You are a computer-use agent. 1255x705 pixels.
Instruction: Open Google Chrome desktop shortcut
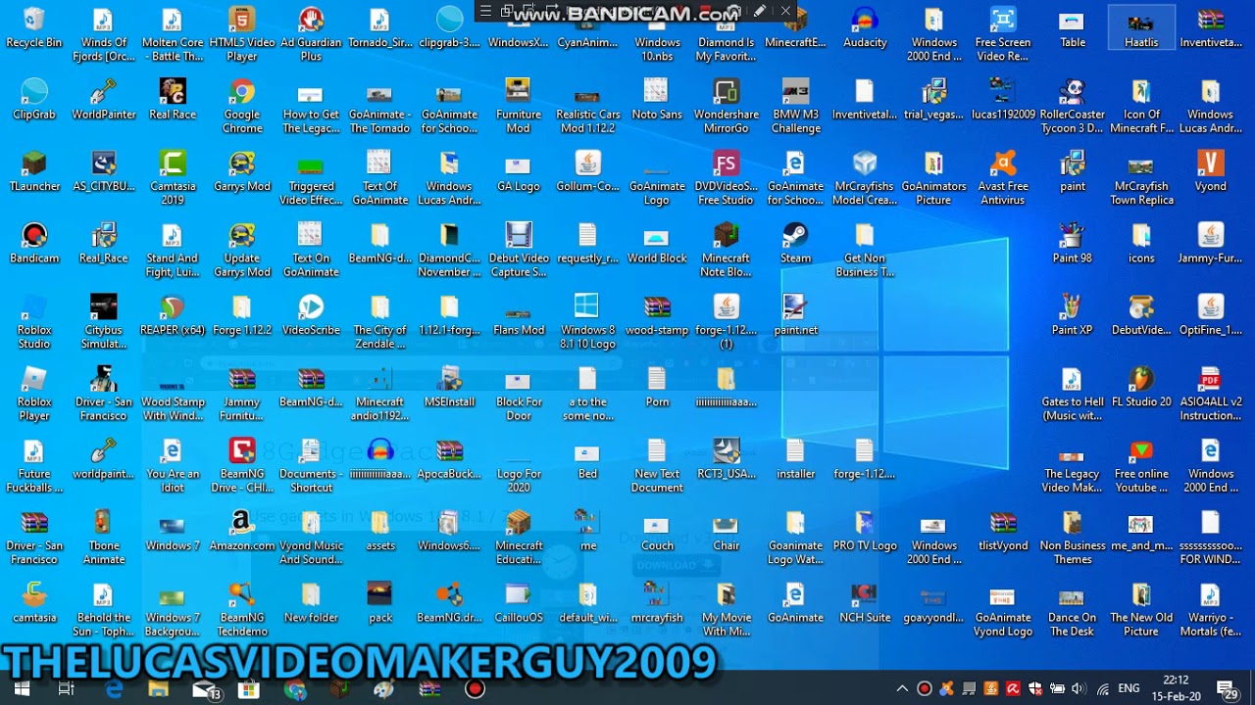[x=242, y=106]
